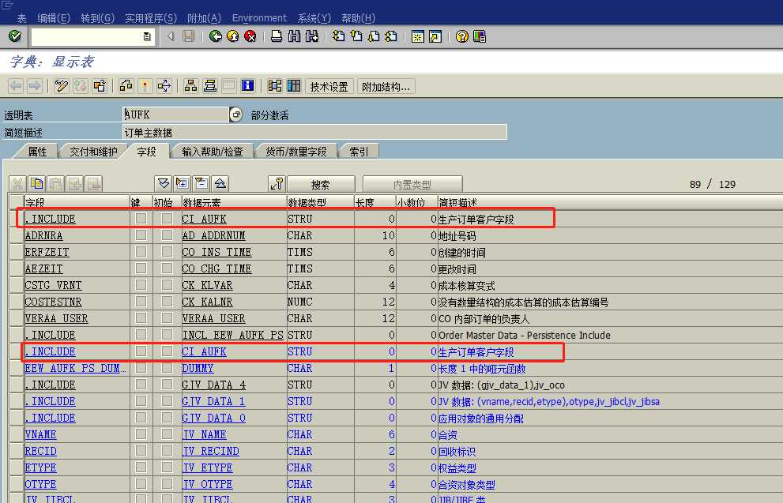Screen dimensions: 783x503
Task: Click the VERAA_USER field name cell
Action: tap(56, 318)
